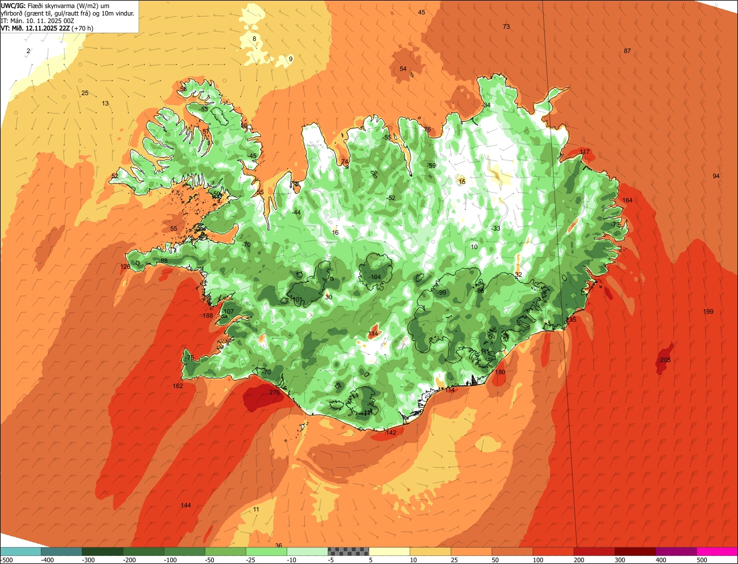Click the 107 value on the Reykjanes area
738x564 pixels.
click(x=229, y=311)
